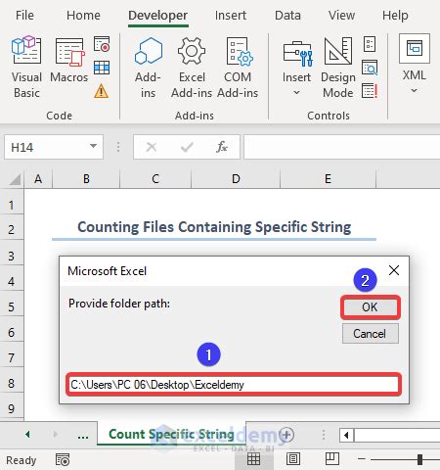Click the Record Macro icon

(102, 44)
